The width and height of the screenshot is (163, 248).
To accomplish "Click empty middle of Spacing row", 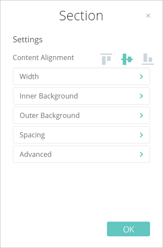I will coord(91,135).
